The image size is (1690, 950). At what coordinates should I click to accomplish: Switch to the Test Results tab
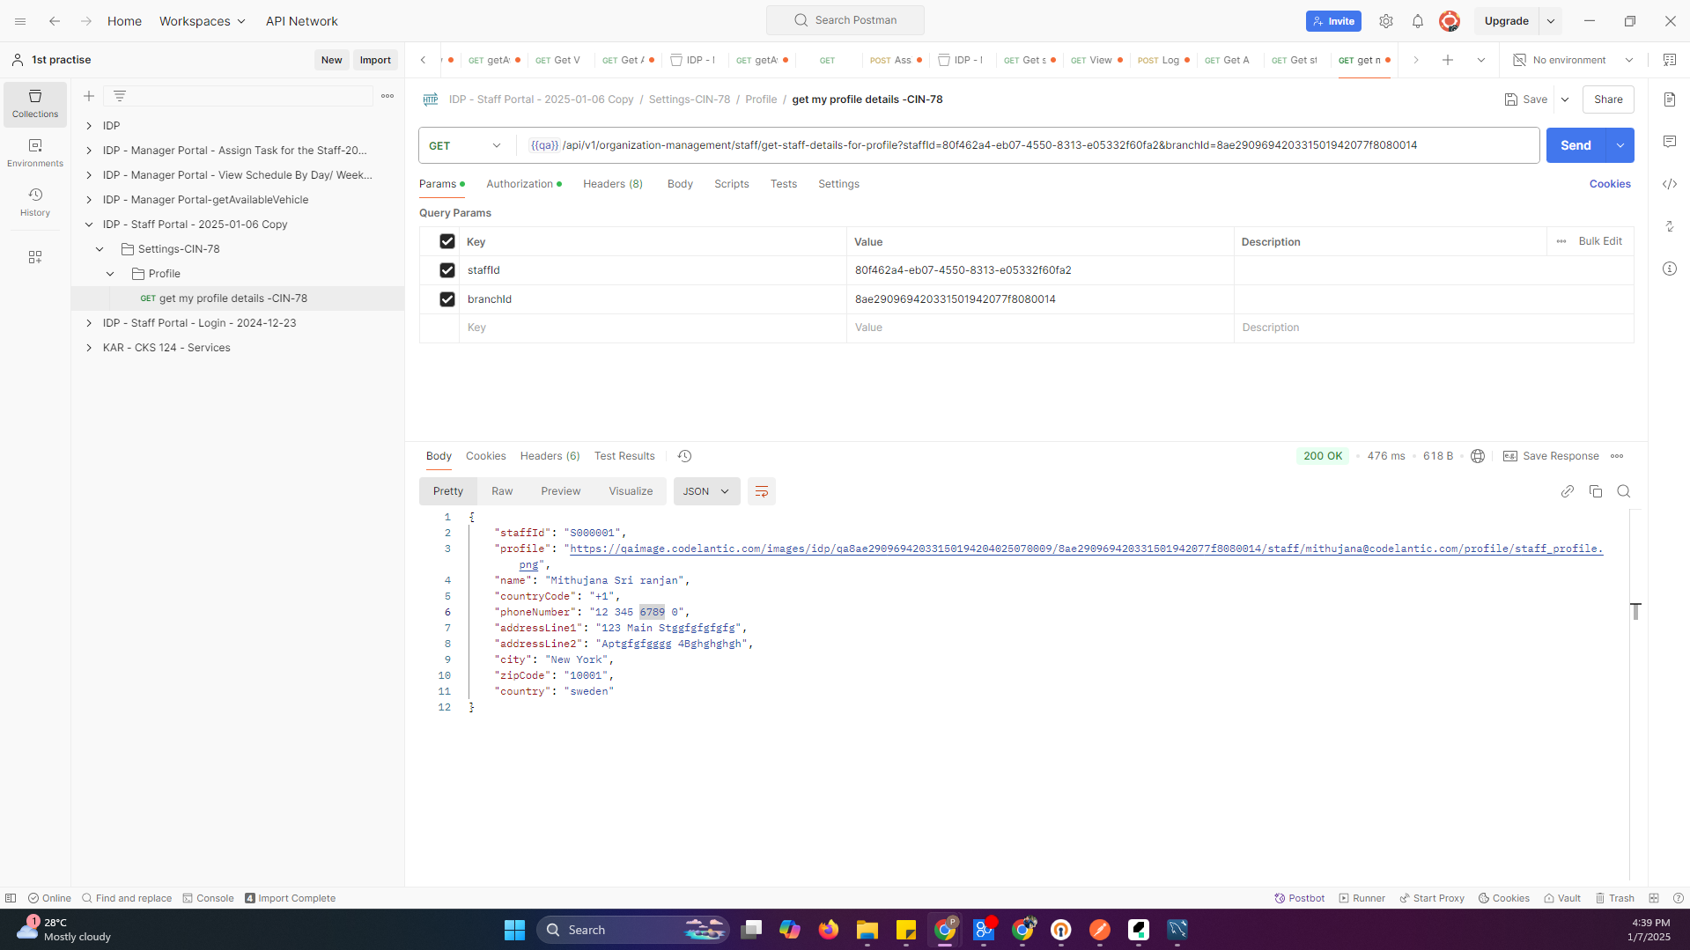pos(624,456)
